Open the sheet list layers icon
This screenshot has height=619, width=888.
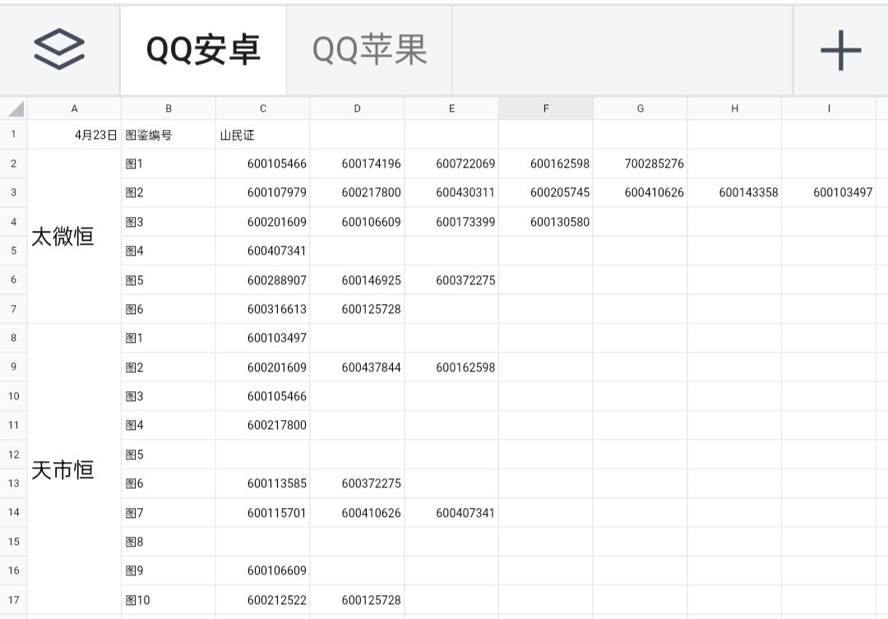tap(59, 49)
